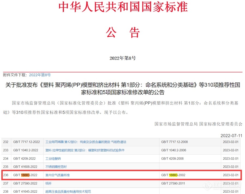The height and width of the screenshot is (194, 245).
Task: Select the replaced standard GB/T 7717.12-2008 cell
Action: [174, 142]
